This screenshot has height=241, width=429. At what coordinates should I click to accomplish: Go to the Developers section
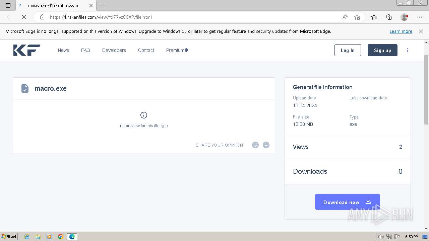point(114,50)
